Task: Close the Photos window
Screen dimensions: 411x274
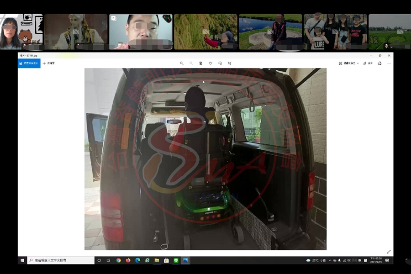Action: [x=389, y=56]
